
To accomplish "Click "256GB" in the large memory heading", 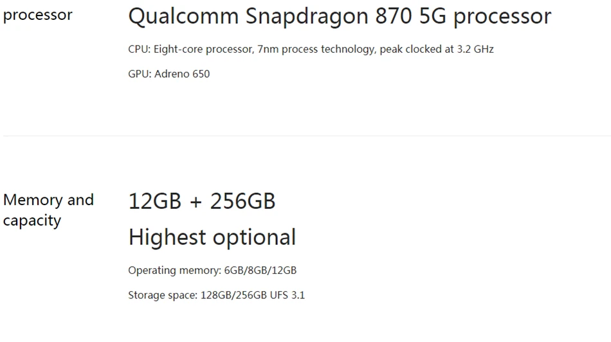I will [242, 201].
